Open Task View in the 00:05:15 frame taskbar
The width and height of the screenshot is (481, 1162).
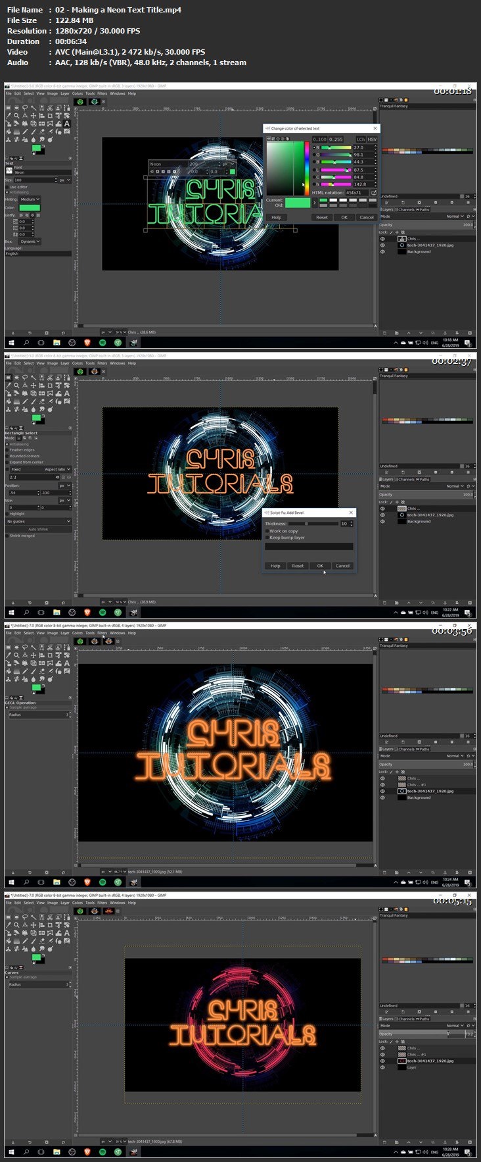click(41, 1151)
